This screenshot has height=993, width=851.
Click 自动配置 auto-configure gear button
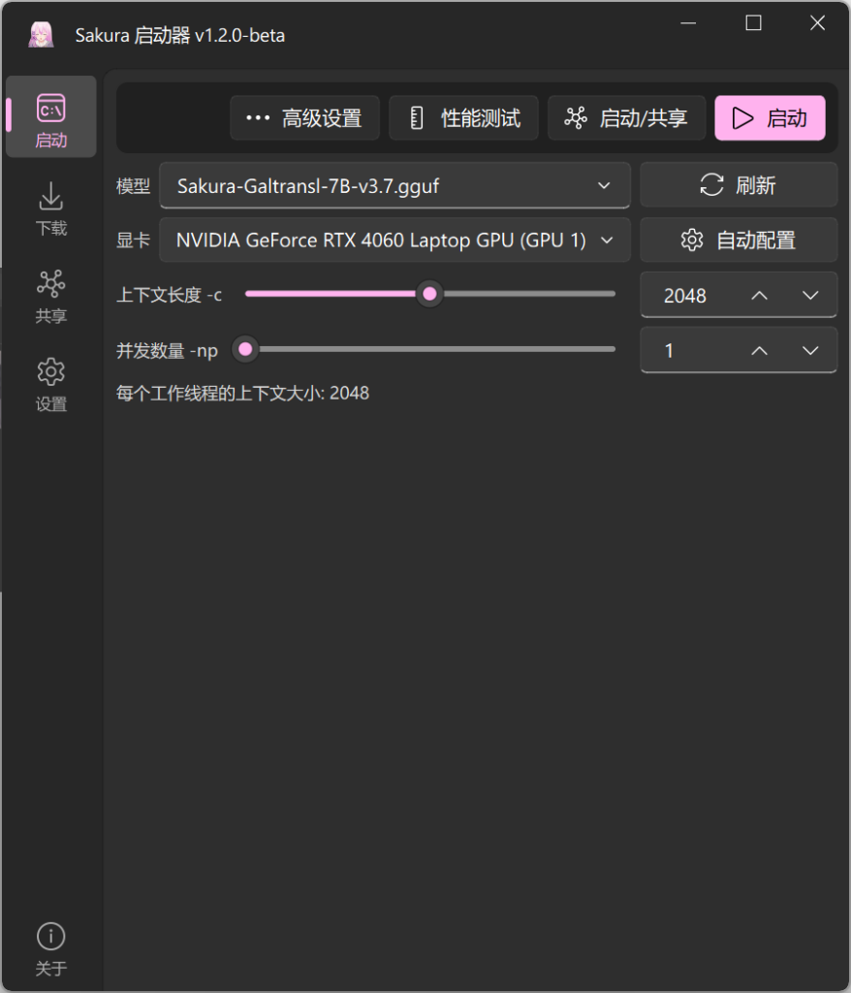[x=738, y=240]
